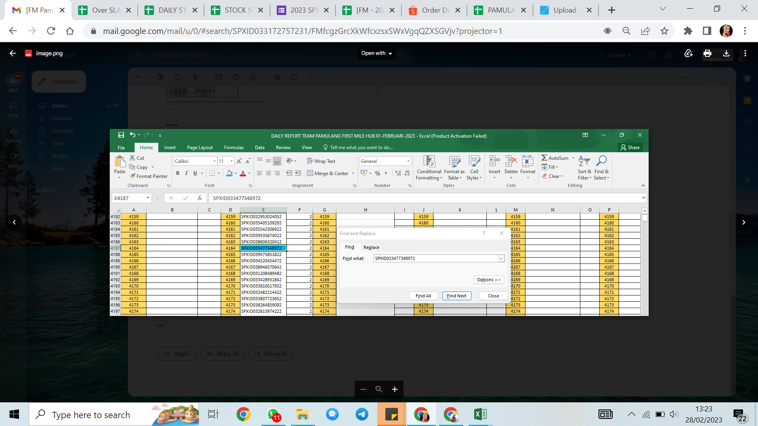Open Chrome three-dot menu
Viewport: 758px width, 426px height.
(745, 31)
